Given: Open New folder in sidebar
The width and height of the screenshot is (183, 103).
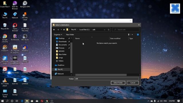Looking at the screenshot, I should pyautogui.click(x=62, y=54).
